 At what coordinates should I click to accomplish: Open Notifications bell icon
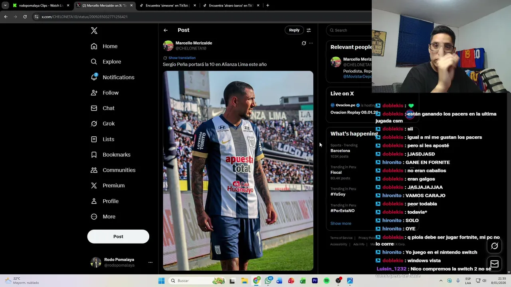coord(94,77)
